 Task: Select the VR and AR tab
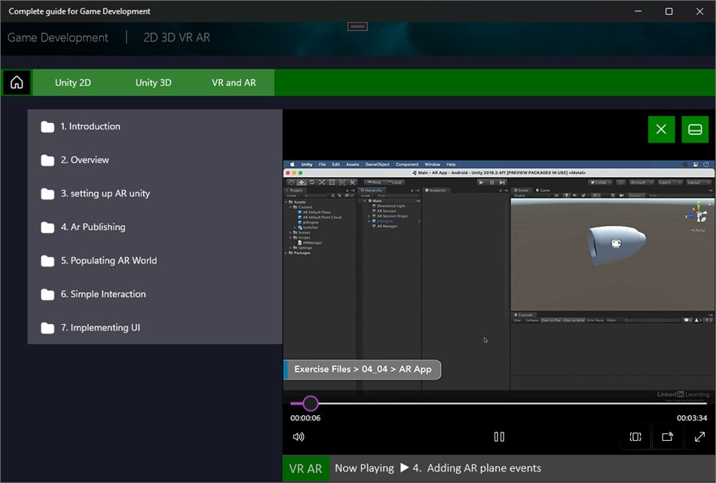pos(234,83)
